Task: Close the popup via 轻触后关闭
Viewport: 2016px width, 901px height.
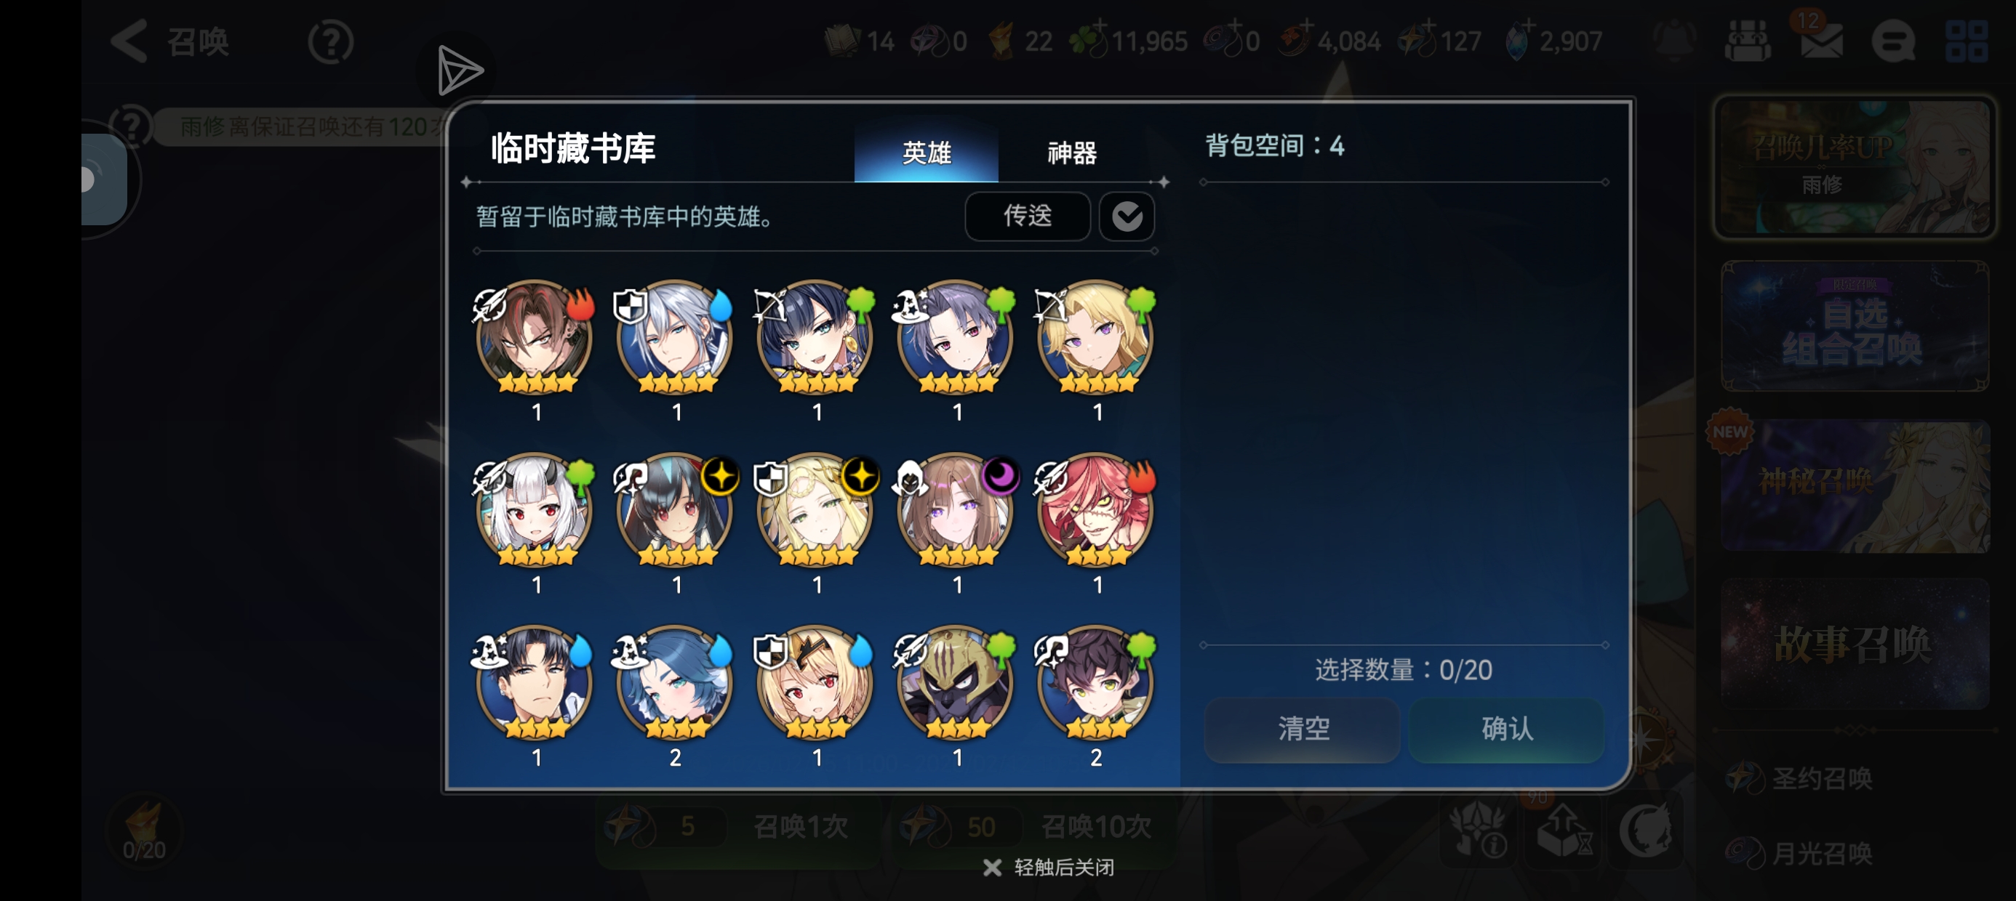Action: (1049, 868)
